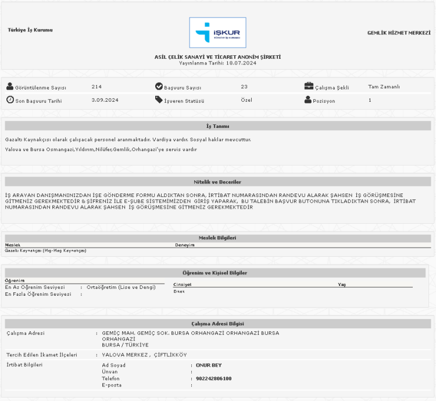This screenshot has width=436, height=401.
Task: Click the Meslek Bilgileri section header
Action: (217, 238)
